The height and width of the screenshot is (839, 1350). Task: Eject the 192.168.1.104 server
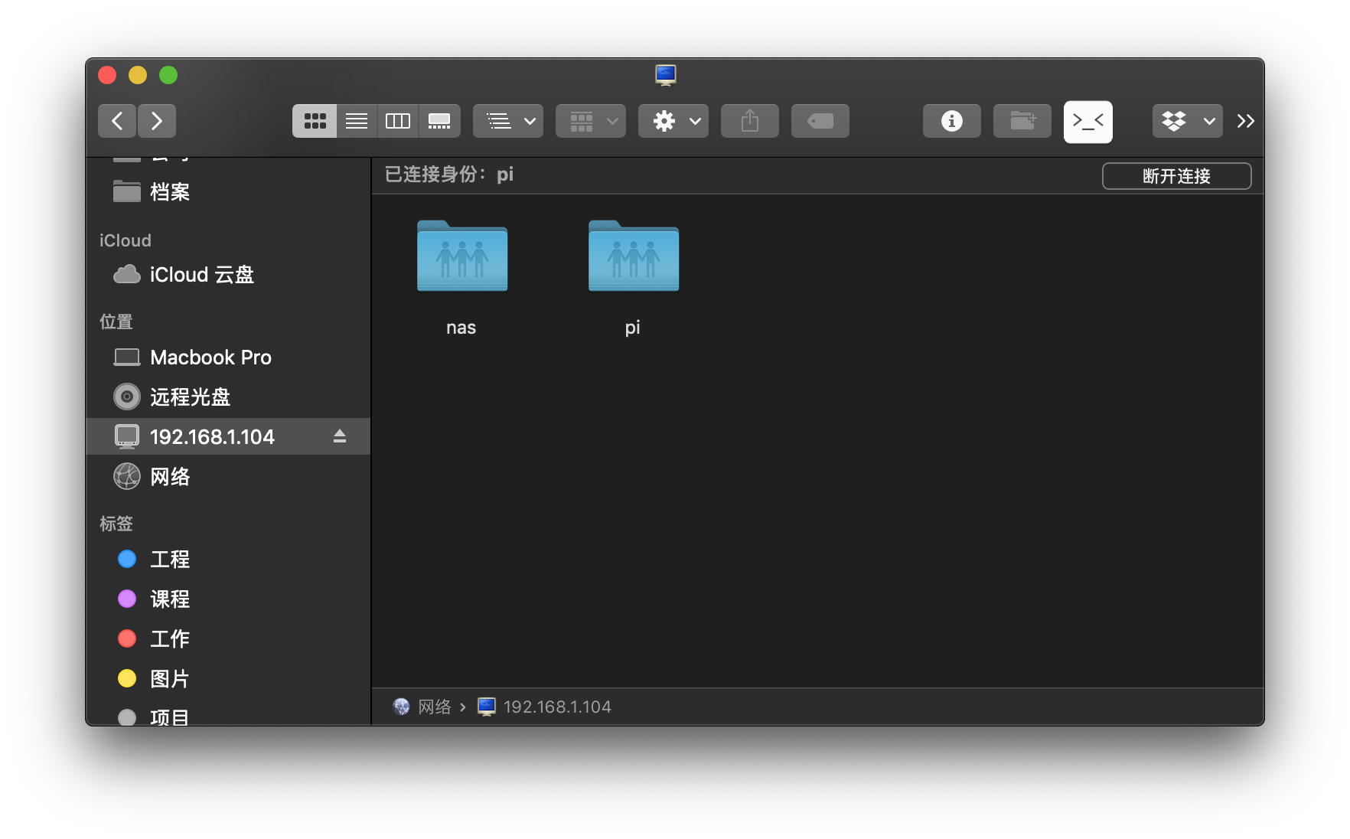(340, 436)
